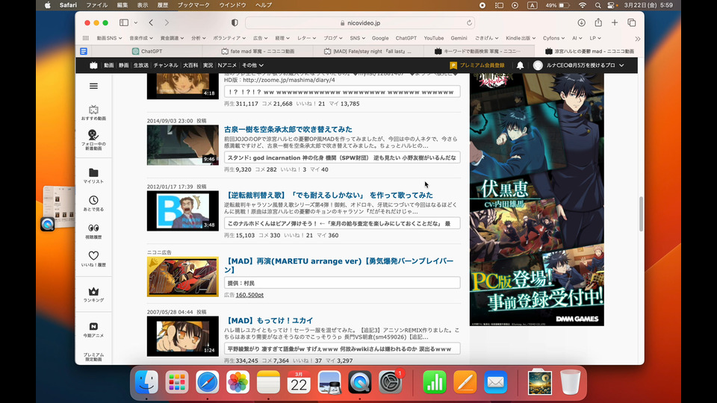Open the bookmarks grid icon in favorites bar
This screenshot has height=403, width=717.
coord(85,38)
